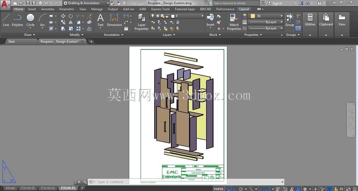Add a new layout tab
358x191 pixels.
[82, 188]
